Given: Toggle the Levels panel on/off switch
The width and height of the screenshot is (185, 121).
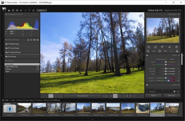Looking at the screenshot, I should (x=147, y=85).
